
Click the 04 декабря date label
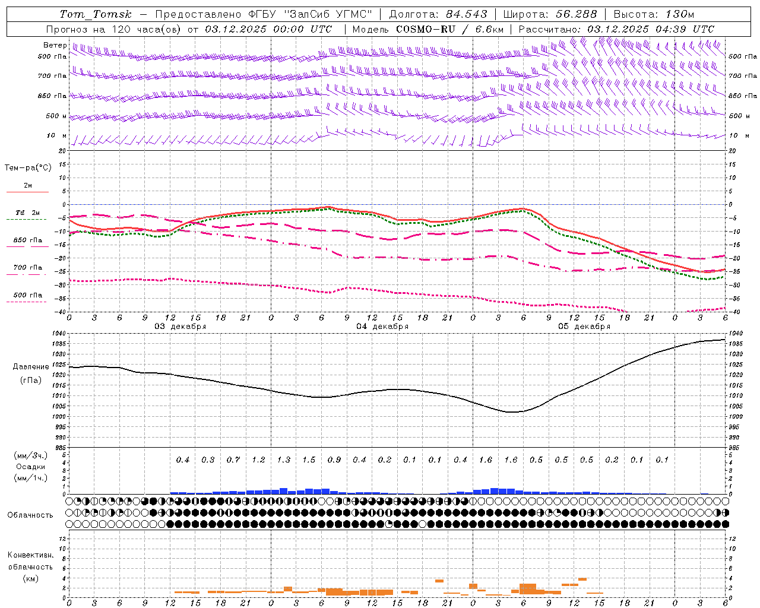click(382, 327)
